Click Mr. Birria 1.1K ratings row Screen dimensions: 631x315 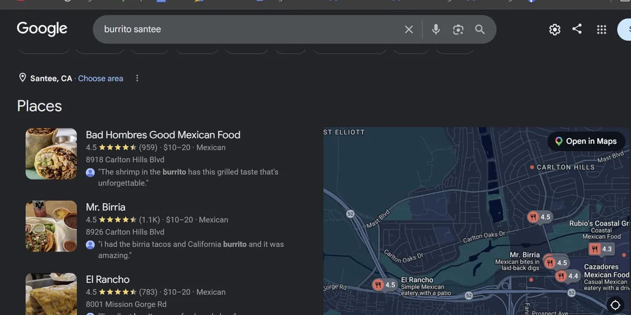click(157, 220)
